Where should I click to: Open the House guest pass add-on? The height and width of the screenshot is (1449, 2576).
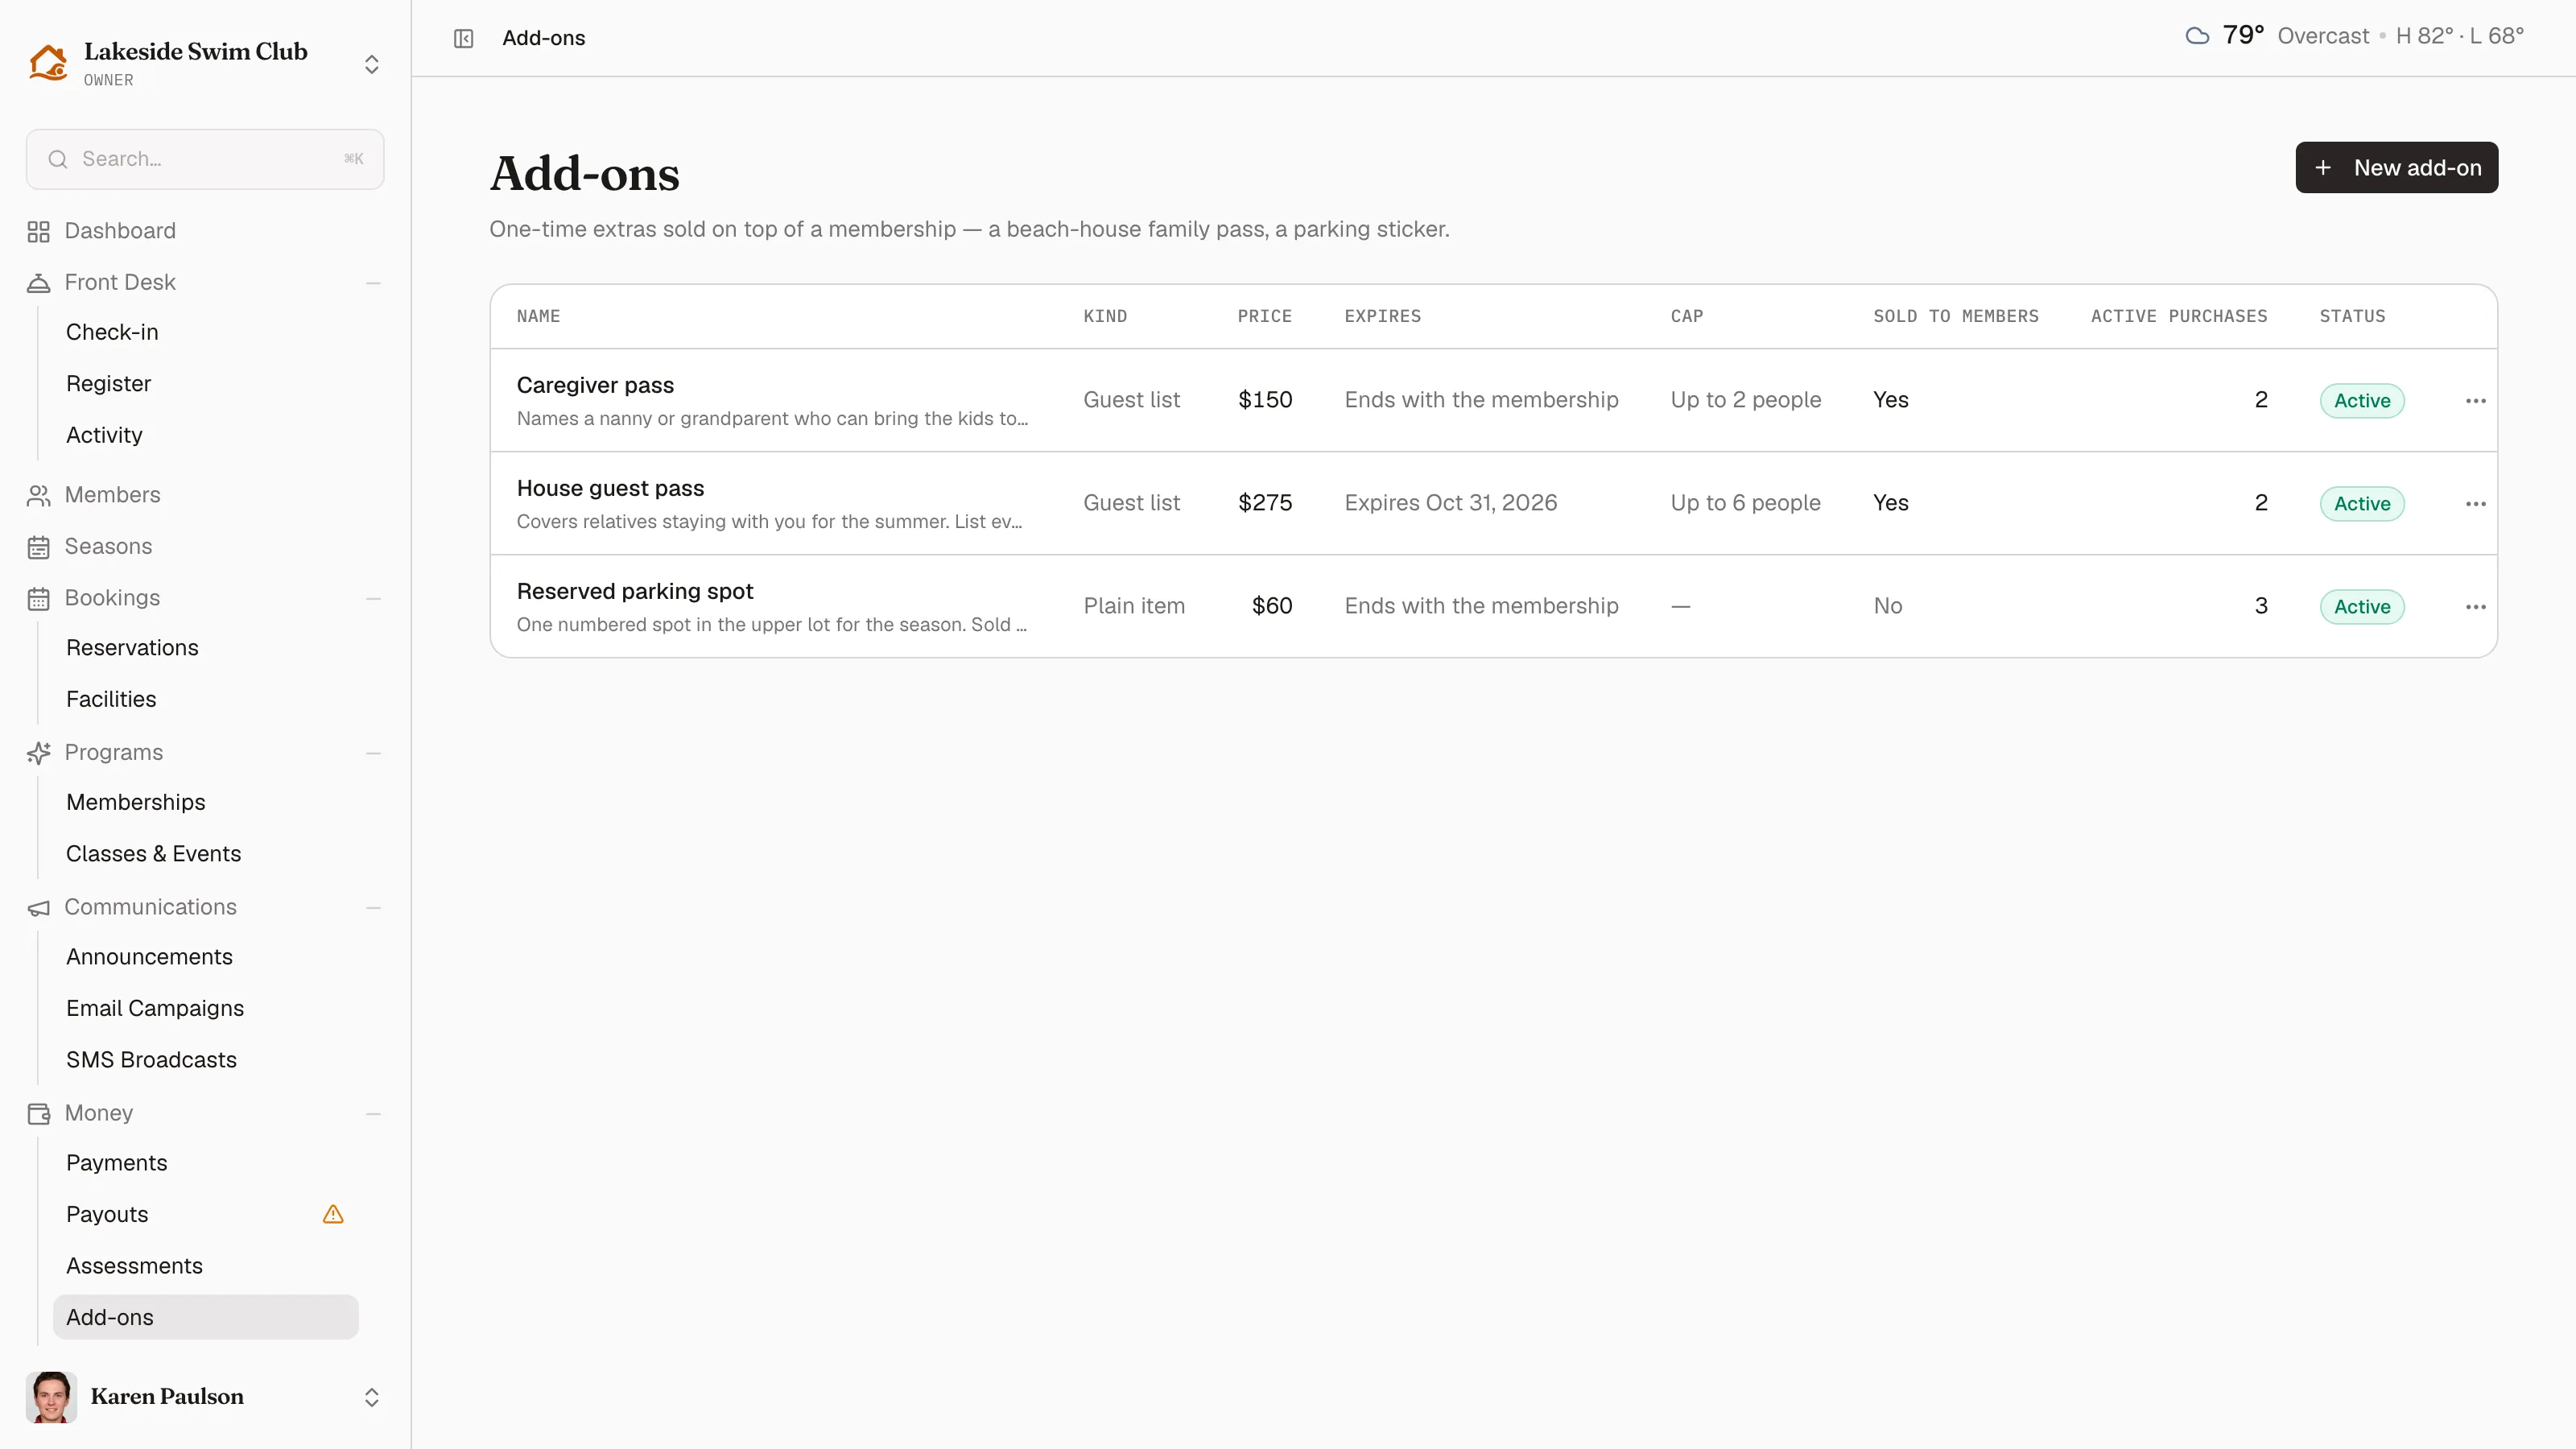coord(610,488)
